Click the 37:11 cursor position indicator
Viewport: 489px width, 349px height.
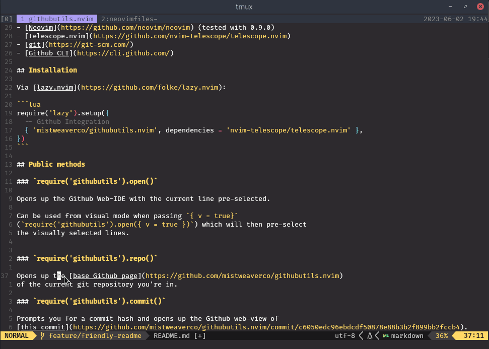[473, 335]
